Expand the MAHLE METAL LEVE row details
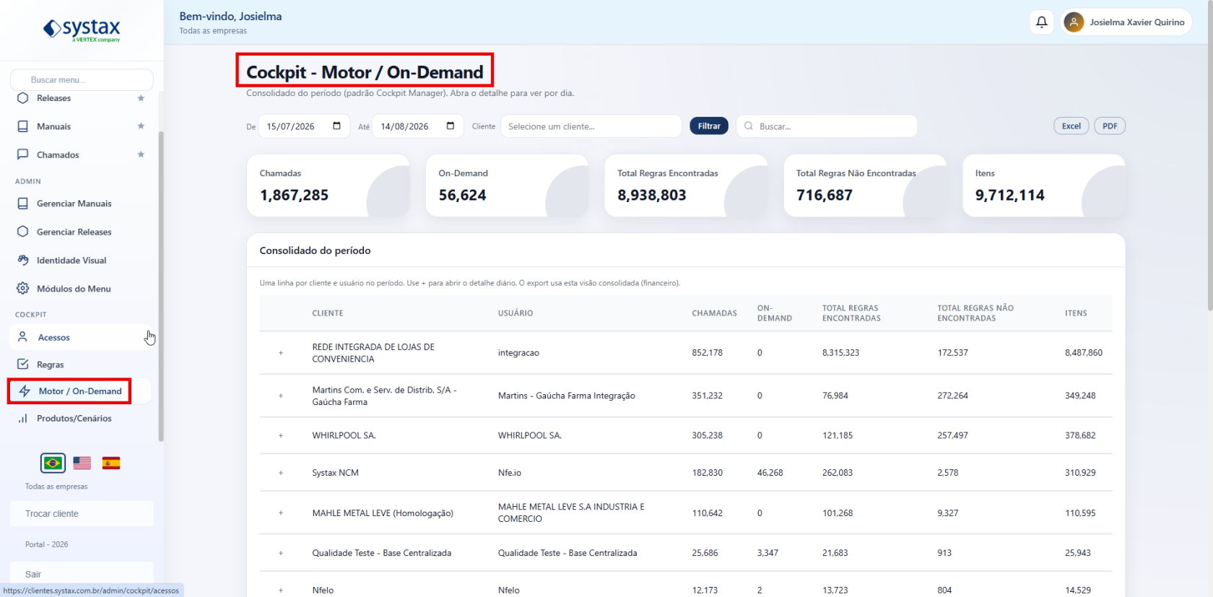 coord(281,513)
